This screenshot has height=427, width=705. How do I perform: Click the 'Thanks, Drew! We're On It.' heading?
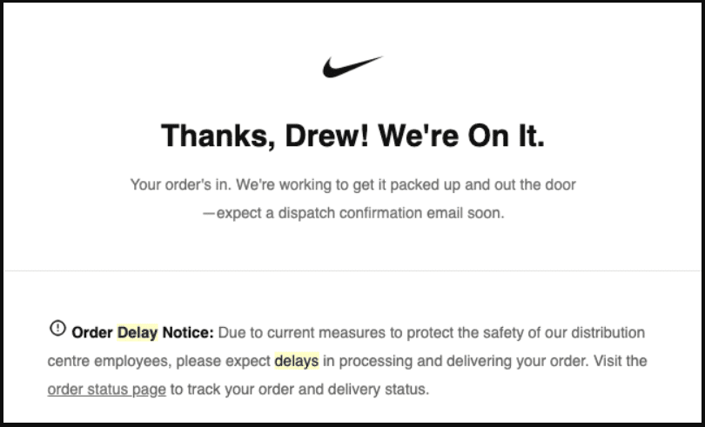tap(353, 136)
